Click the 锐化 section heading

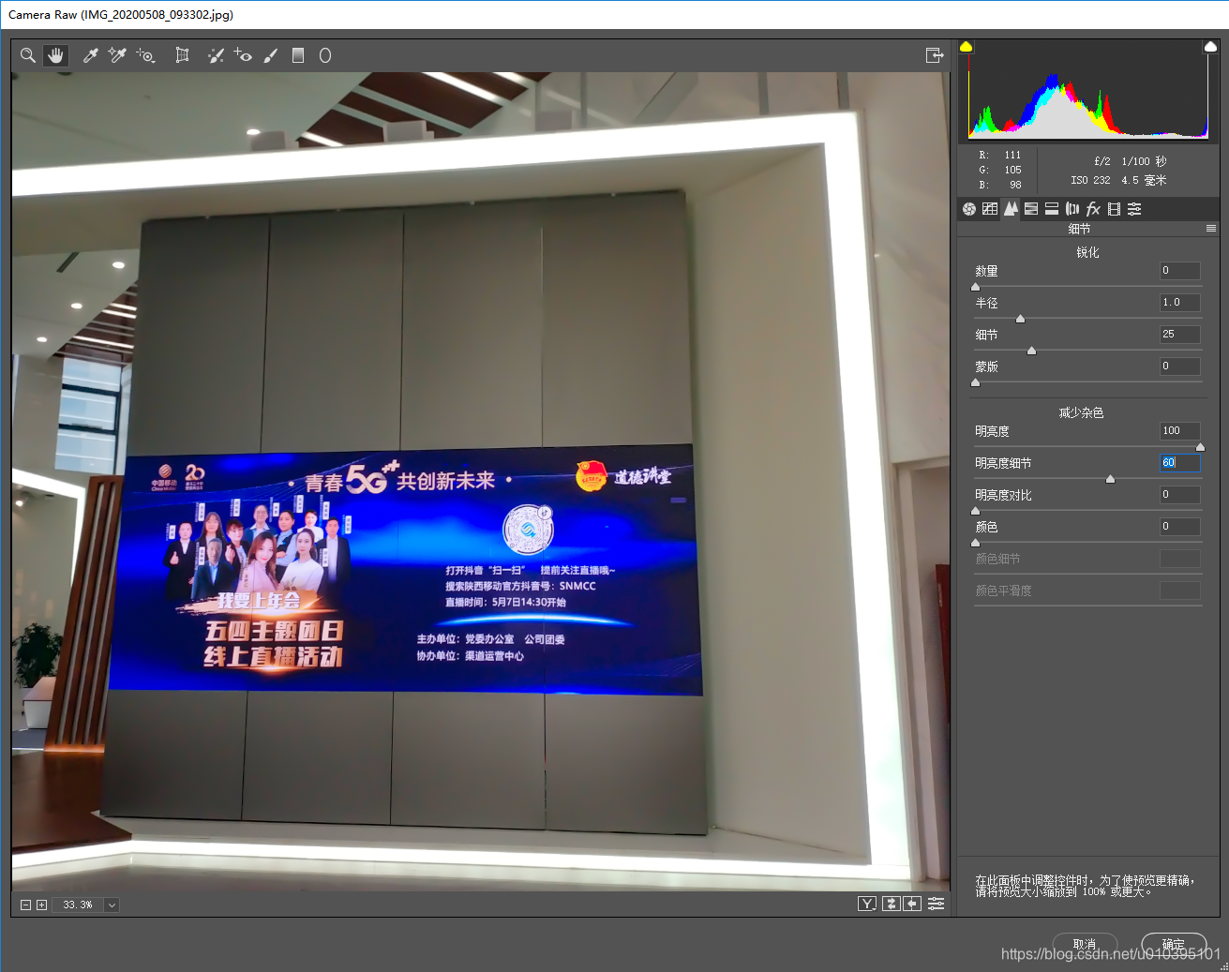click(x=1087, y=252)
